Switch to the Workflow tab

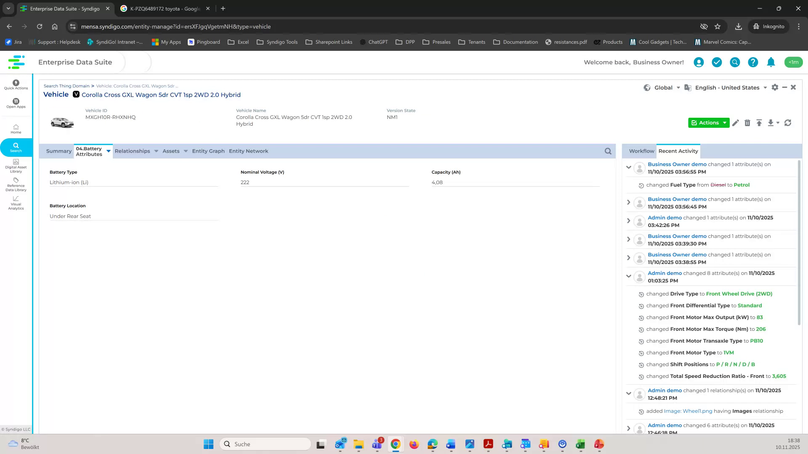pos(641,151)
